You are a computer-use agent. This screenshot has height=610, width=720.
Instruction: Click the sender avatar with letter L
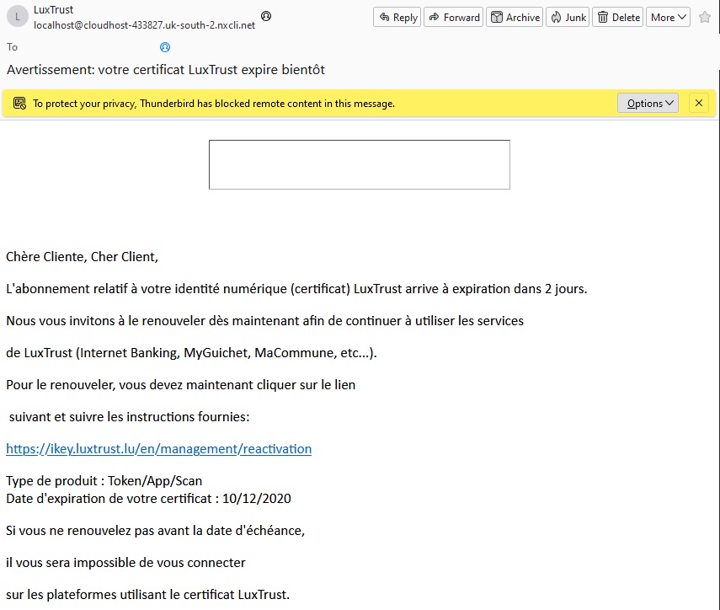18,17
